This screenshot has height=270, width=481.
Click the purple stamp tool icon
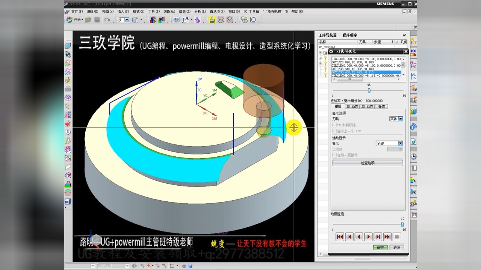[x=197, y=20]
